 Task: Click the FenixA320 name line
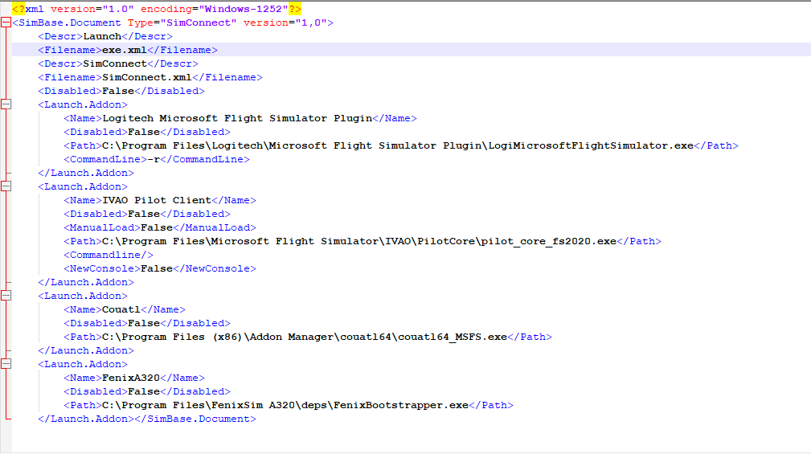tap(134, 378)
